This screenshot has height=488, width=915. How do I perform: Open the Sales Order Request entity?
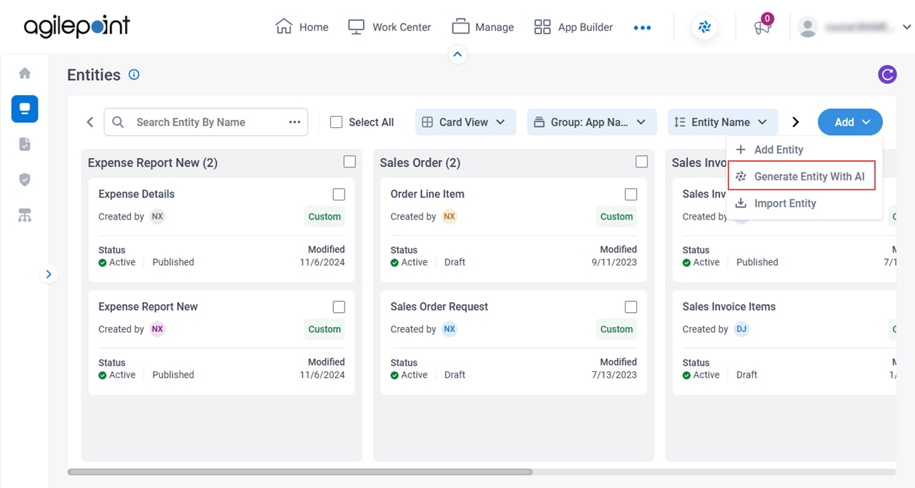[439, 306]
